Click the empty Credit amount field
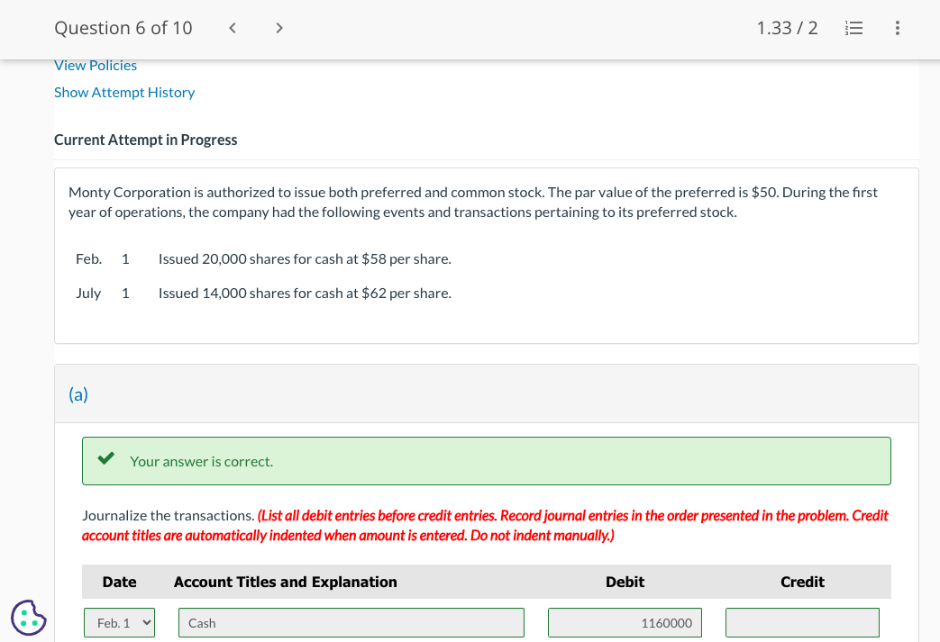Screen dimensions: 940x642 (x=802, y=621)
